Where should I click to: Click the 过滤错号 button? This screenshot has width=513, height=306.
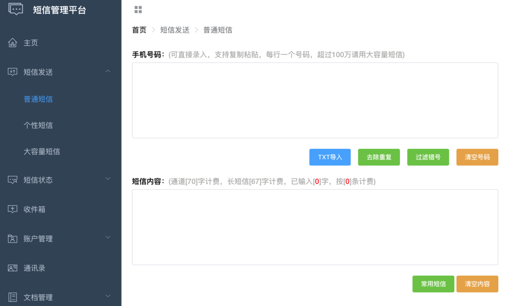click(428, 157)
